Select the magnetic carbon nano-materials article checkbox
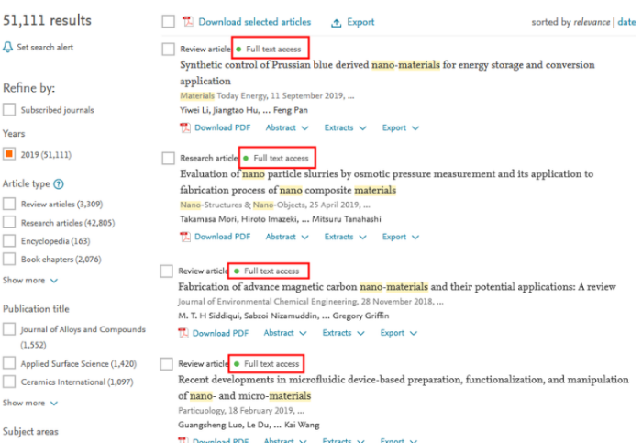642x443 pixels. tap(167, 271)
